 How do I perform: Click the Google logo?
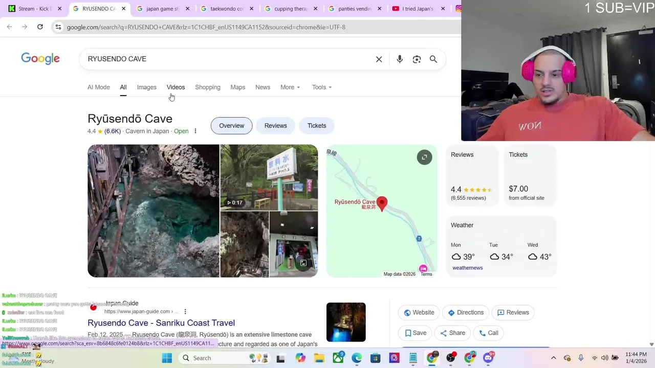(x=40, y=59)
